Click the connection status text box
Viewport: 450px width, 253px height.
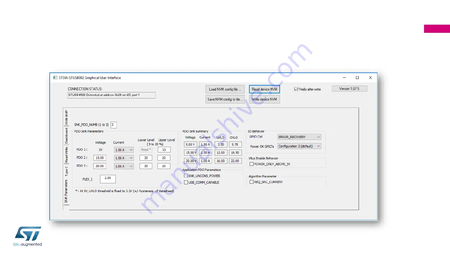(111, 95)
